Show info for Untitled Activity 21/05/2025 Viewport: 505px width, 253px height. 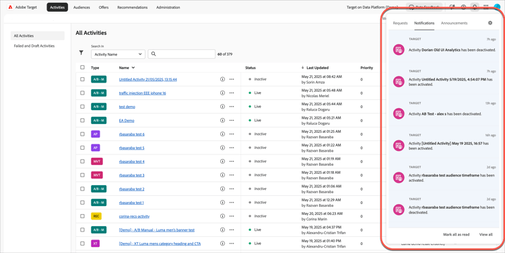click(x=222, y=79)
